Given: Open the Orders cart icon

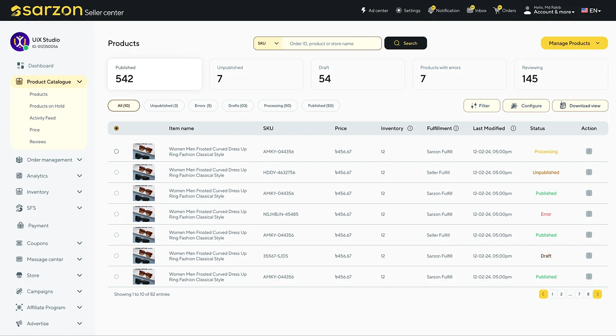Looking at the screenshot, I should [x=497, y=10].
